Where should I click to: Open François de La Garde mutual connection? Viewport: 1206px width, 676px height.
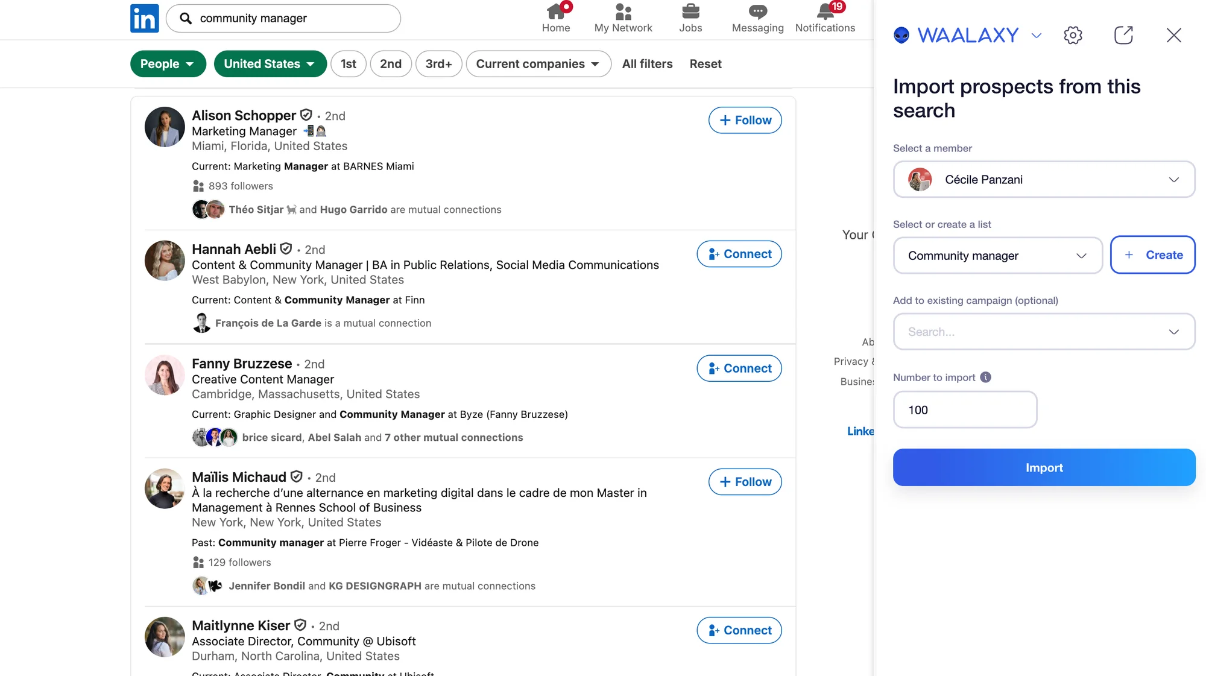pyautogui.click(x=323, y=323)
